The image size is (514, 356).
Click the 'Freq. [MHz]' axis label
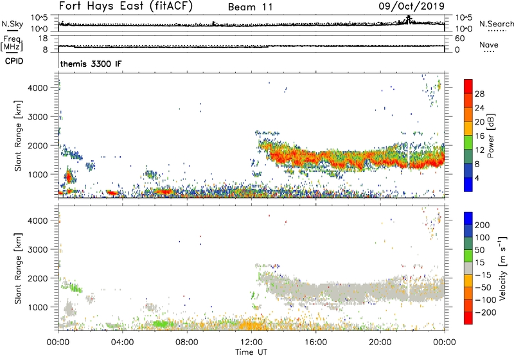click(x=12, y=44)
